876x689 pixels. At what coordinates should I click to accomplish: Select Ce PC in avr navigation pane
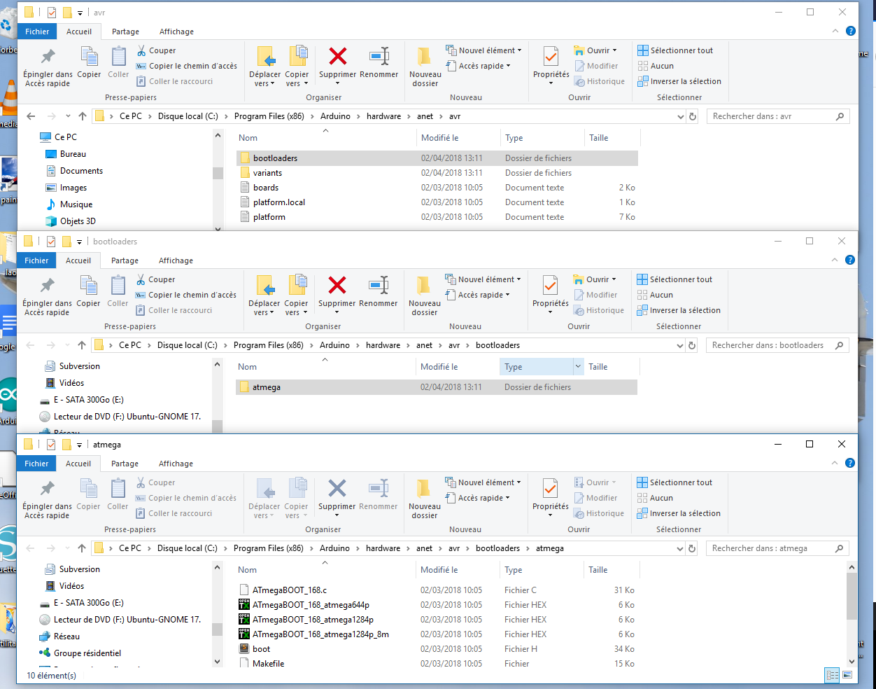[x=66, y=137]
